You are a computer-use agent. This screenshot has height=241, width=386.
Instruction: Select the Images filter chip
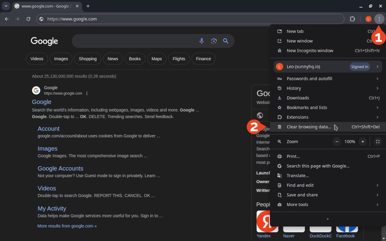(x=61, y=59)
